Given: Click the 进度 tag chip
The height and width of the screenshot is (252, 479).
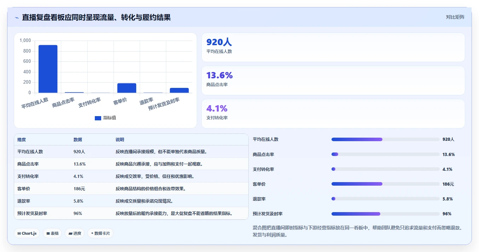Looking at the screenshot, I should [x=75, y=233].
